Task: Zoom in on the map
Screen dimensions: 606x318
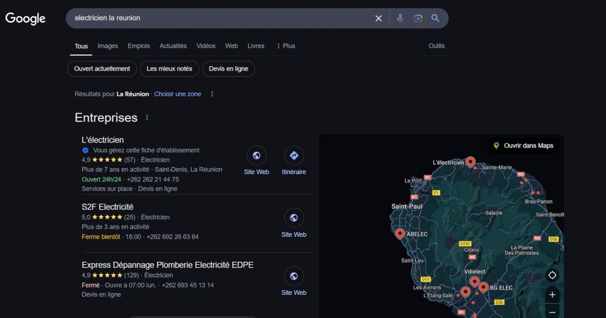Action: [552, 294]
